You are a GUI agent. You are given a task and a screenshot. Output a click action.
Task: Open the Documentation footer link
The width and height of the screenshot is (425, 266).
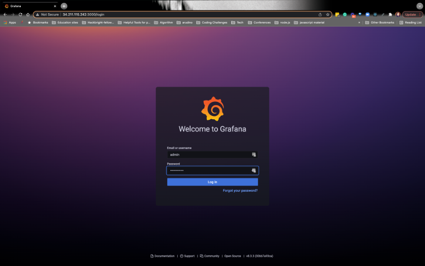[162, 256]
